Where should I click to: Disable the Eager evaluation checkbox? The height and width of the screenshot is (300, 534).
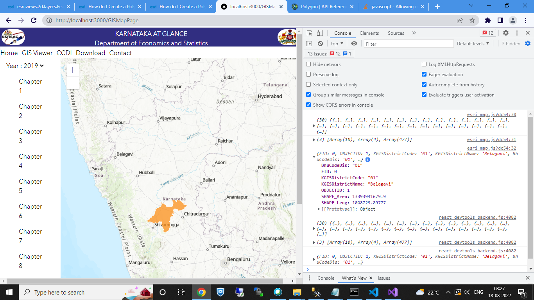pyautogui.click(x=424, y=74)
